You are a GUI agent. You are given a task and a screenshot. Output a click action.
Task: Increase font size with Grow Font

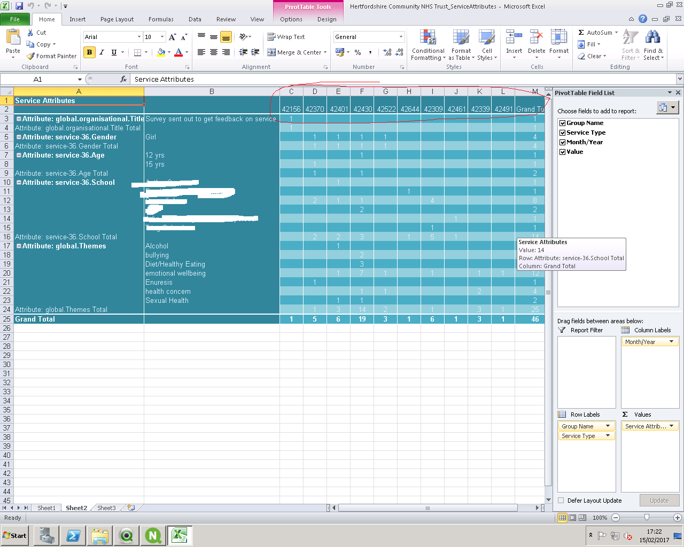pyautogui.click(x=172, y=37)
